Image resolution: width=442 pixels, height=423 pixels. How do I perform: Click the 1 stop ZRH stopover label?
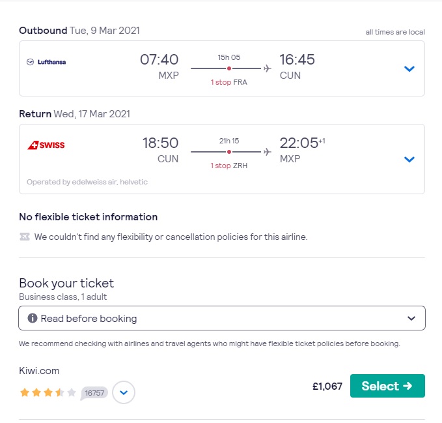[x=229, y=166]
